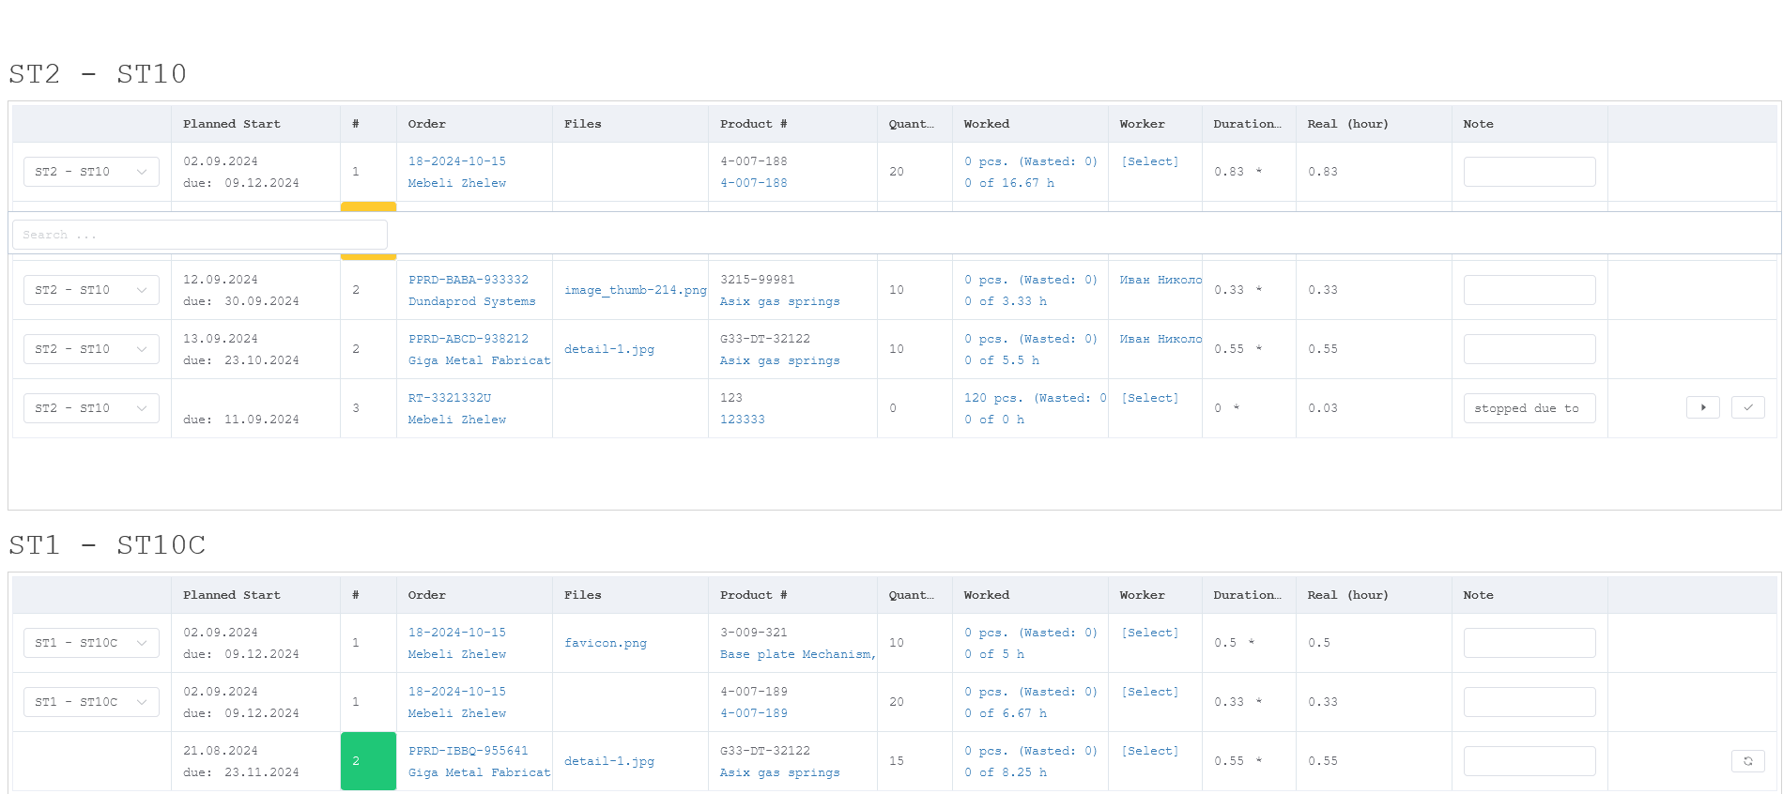Click Note field in favicon.png row

tap(1529, 643)
